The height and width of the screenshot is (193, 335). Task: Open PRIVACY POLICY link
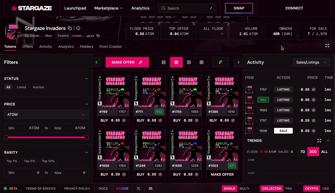tap(77, 189)
